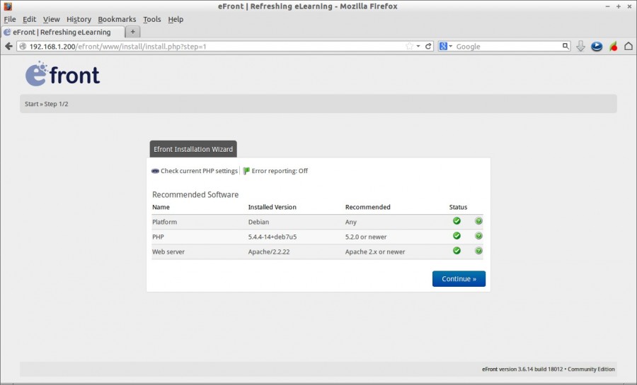Open the Firefox downloads arrow icon
637x385 pixels.
pos(580,46)
